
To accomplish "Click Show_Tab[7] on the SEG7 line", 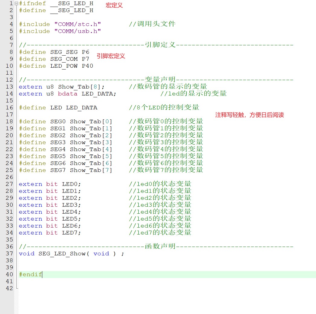I will coord(91,170).
